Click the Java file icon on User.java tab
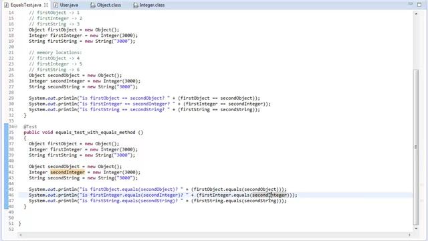Screen dimensions: 428x241 coord(56,5)
